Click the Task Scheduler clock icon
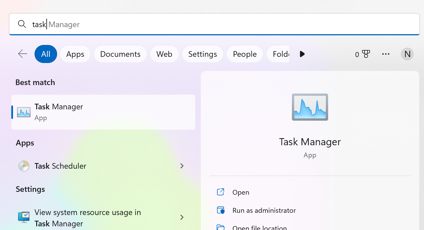 tap(24, 166)
